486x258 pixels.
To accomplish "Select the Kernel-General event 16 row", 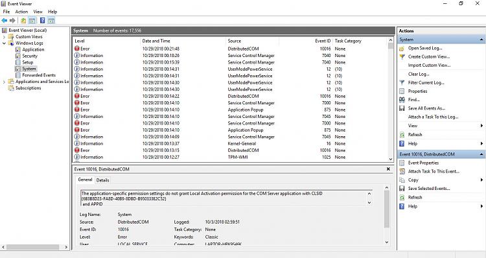I will (x=230, y=143).
